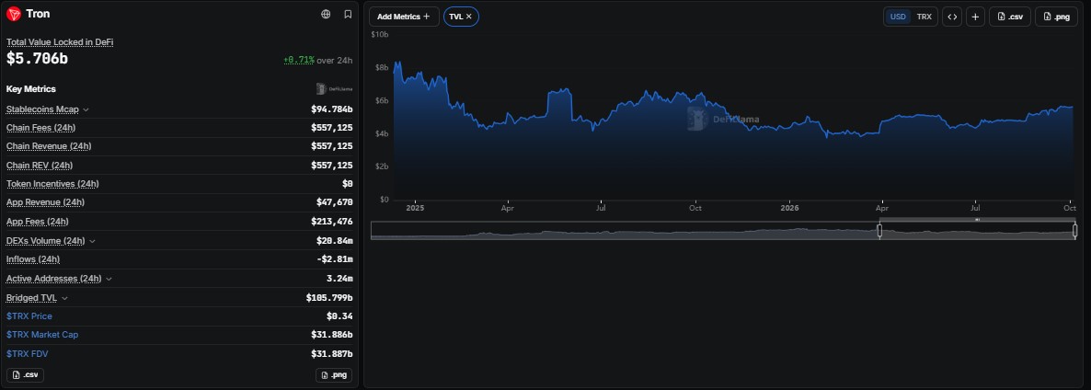Open the Tron website globe icon
Screen dimensions: 1091x390
pos(326,14)
